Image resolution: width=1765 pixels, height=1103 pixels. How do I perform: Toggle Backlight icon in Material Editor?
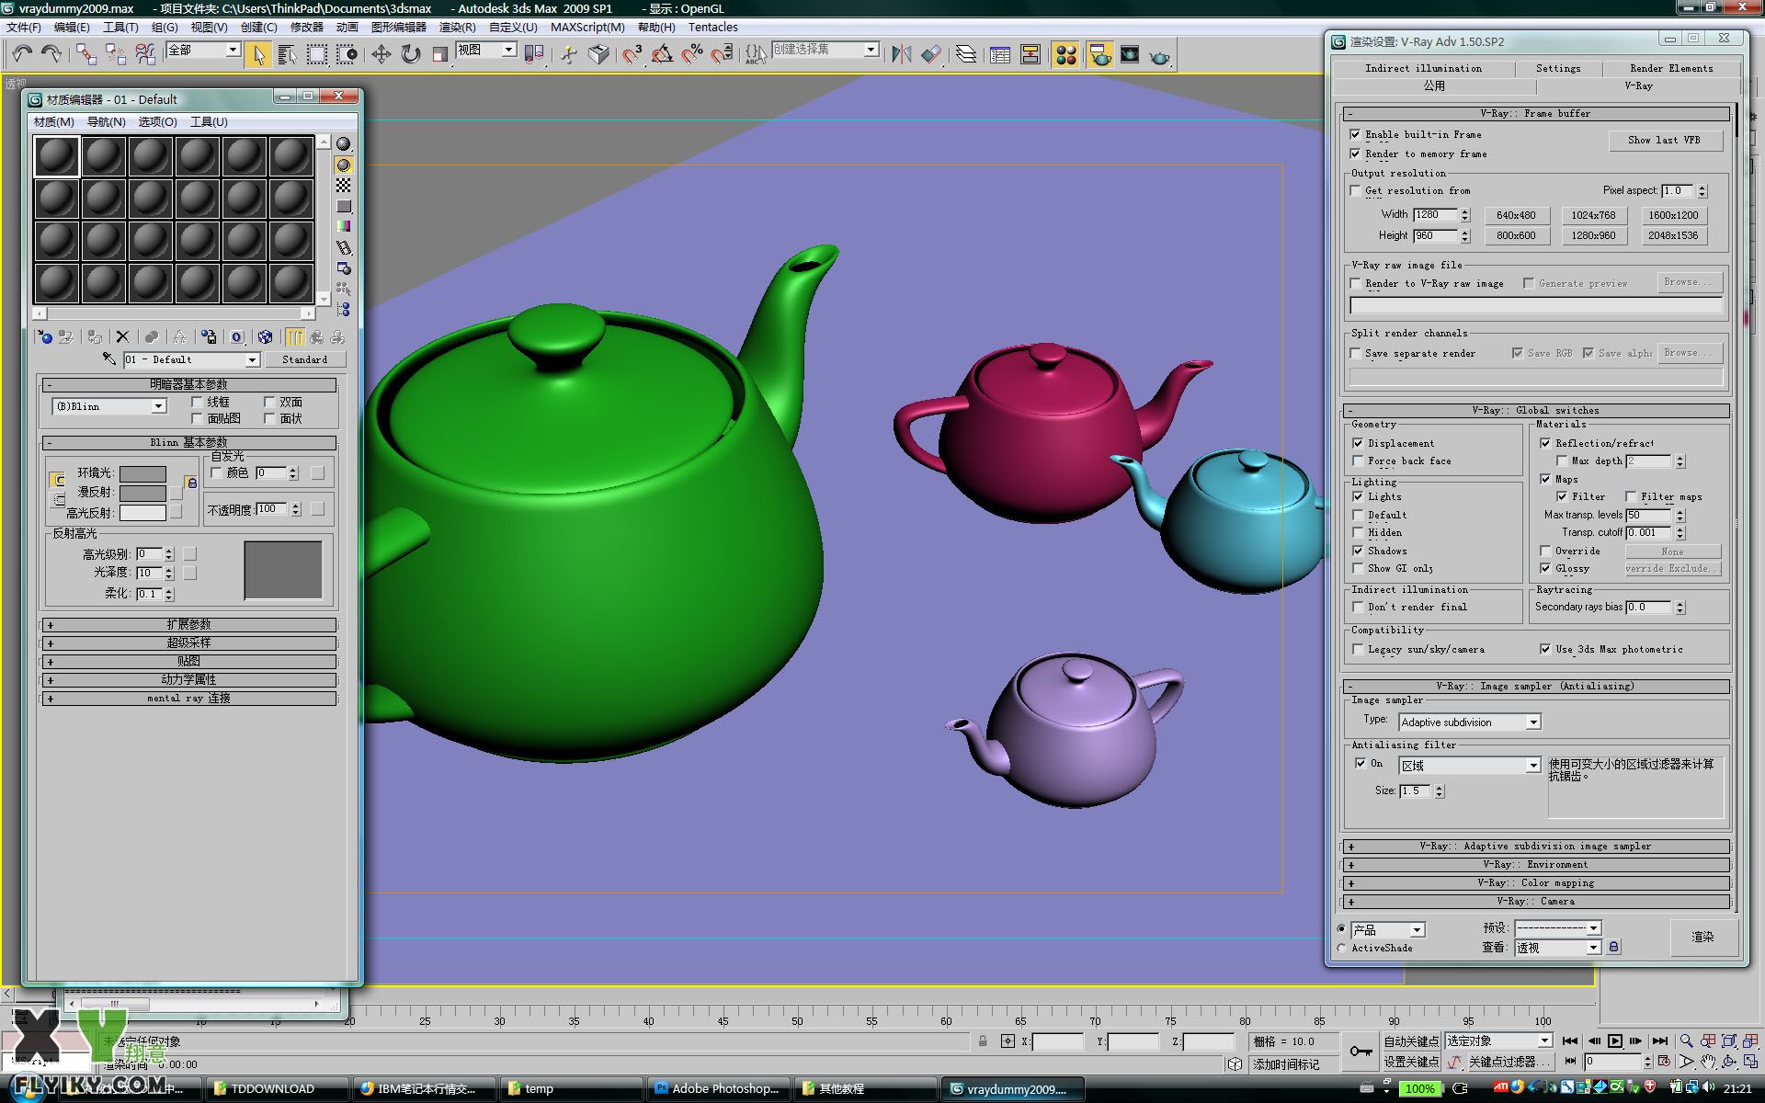(344, 165)
